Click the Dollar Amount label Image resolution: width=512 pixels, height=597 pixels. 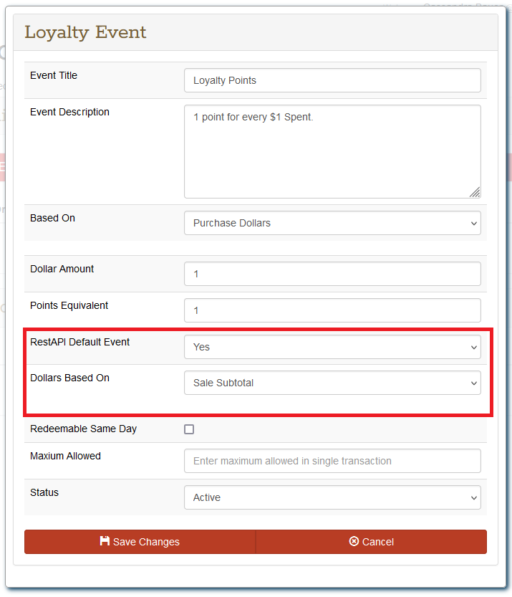[62, 269]
